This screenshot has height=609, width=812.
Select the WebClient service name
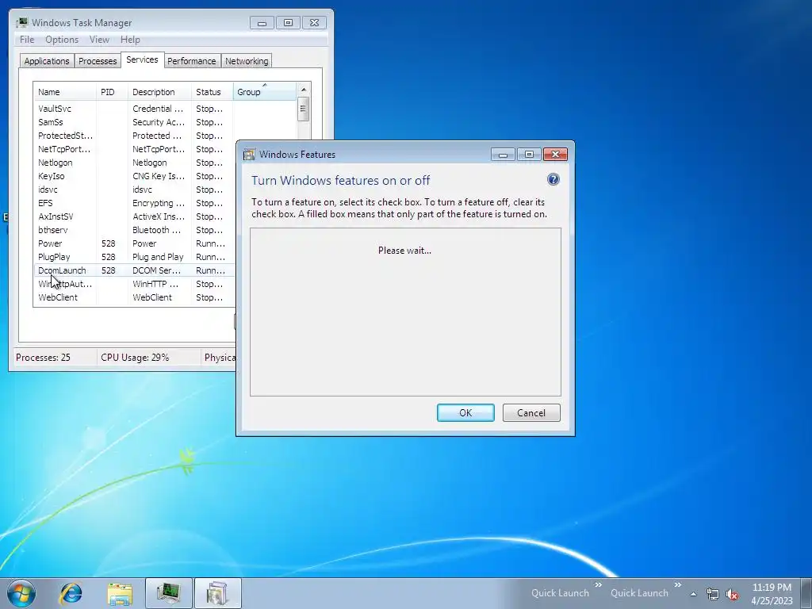point(57,297)
